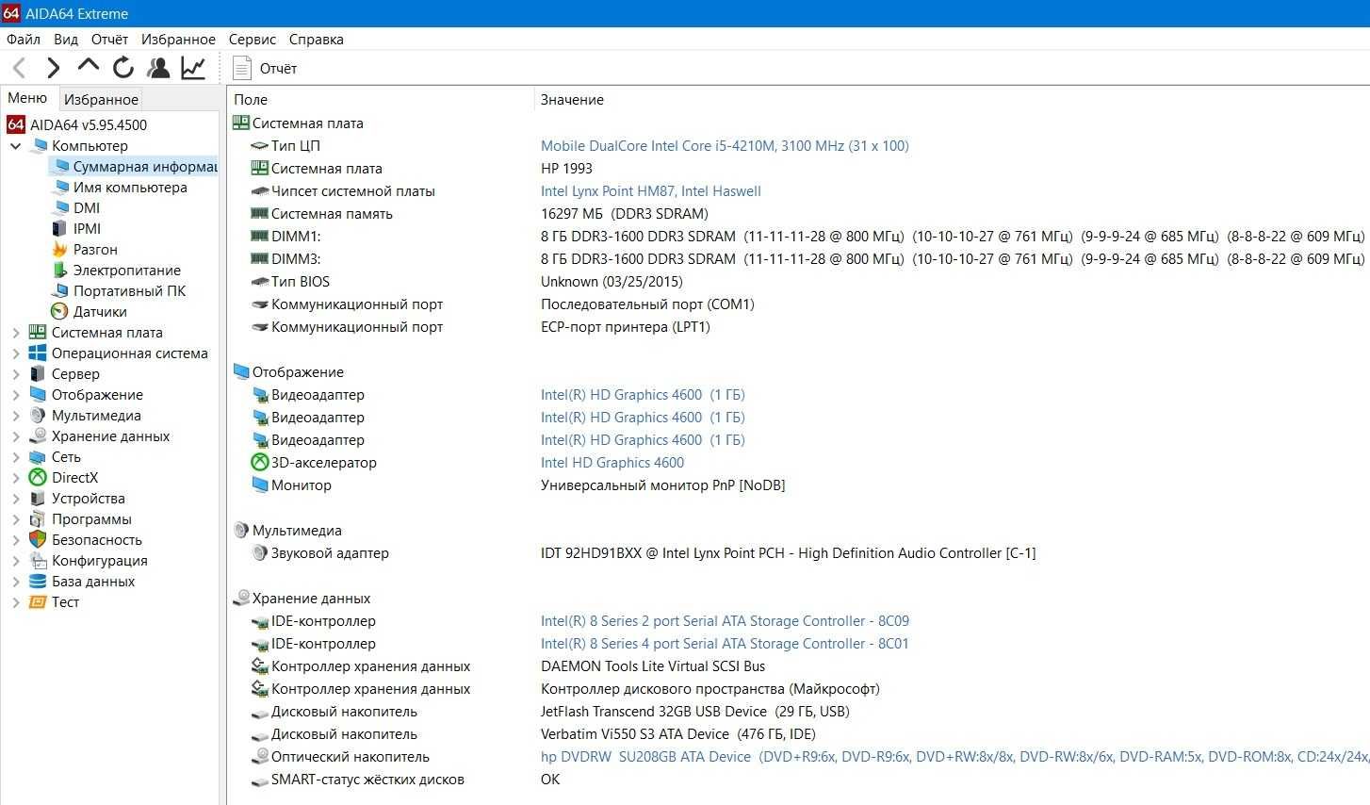The image size is (1370, 805).
Task: Expand the Операционная система tree node
Action: pos(15,353)
